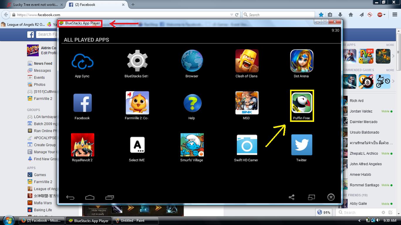Switch to Untitled - Paint in taskbar
Image resolution: width=401 pixels, height=225 pixels.
pyautogui.click(x=136, y=221)
